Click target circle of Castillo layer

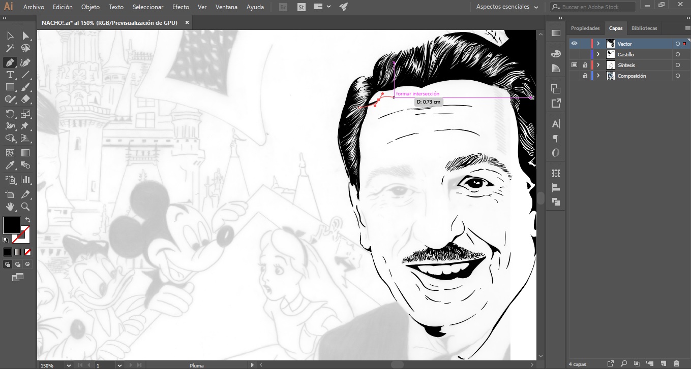(677, 54)
